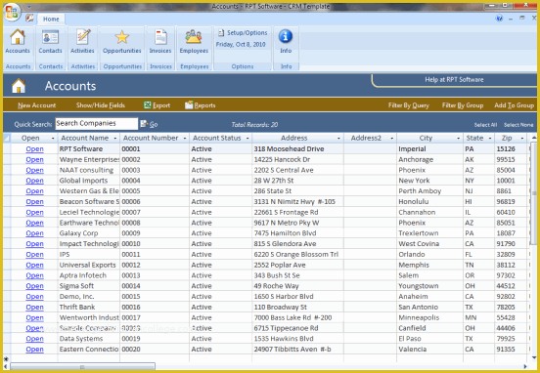
Task: Open the State column dropdown
Action: 490,139
